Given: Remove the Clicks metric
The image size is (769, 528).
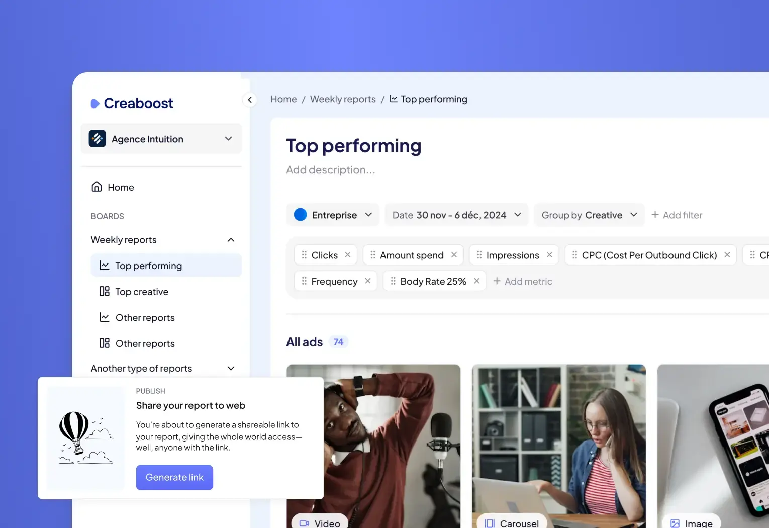Looking at the screenshot, I should pos(348,255).
